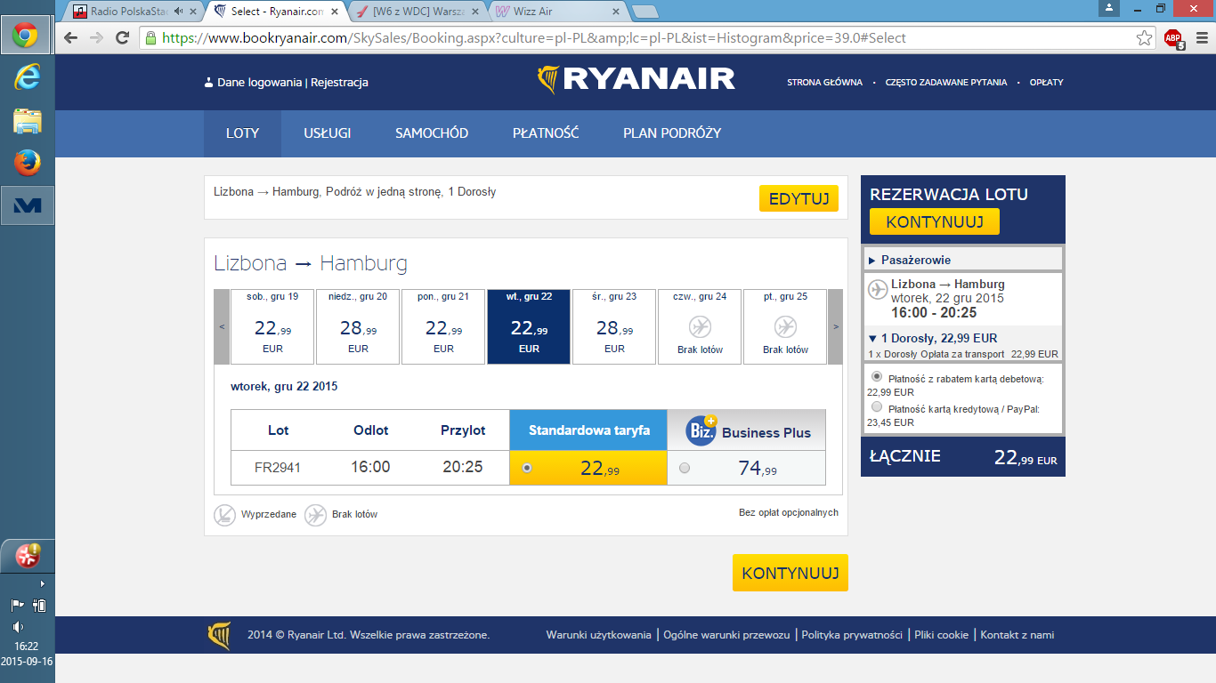1216x683 pixels.
Task: Open the USŁUGI tab
Action: (x=328, y=133)
